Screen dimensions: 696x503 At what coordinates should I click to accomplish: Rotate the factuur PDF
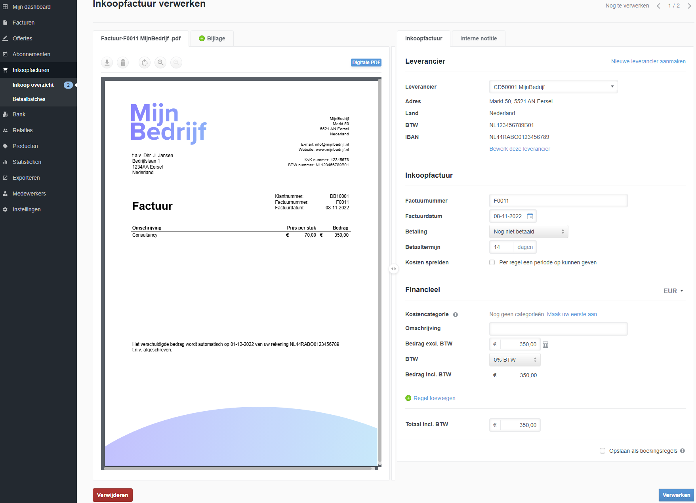coord(144,63)
